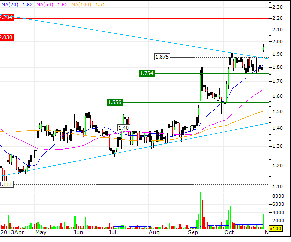
Task: Click the 1.10 price axis label
Action: (x=277, y=187)
